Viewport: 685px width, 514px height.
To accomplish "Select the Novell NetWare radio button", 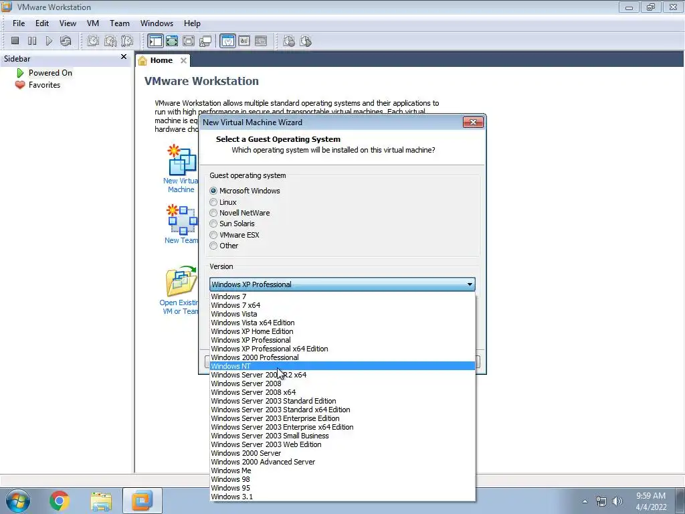I will [x=213, y=213].
